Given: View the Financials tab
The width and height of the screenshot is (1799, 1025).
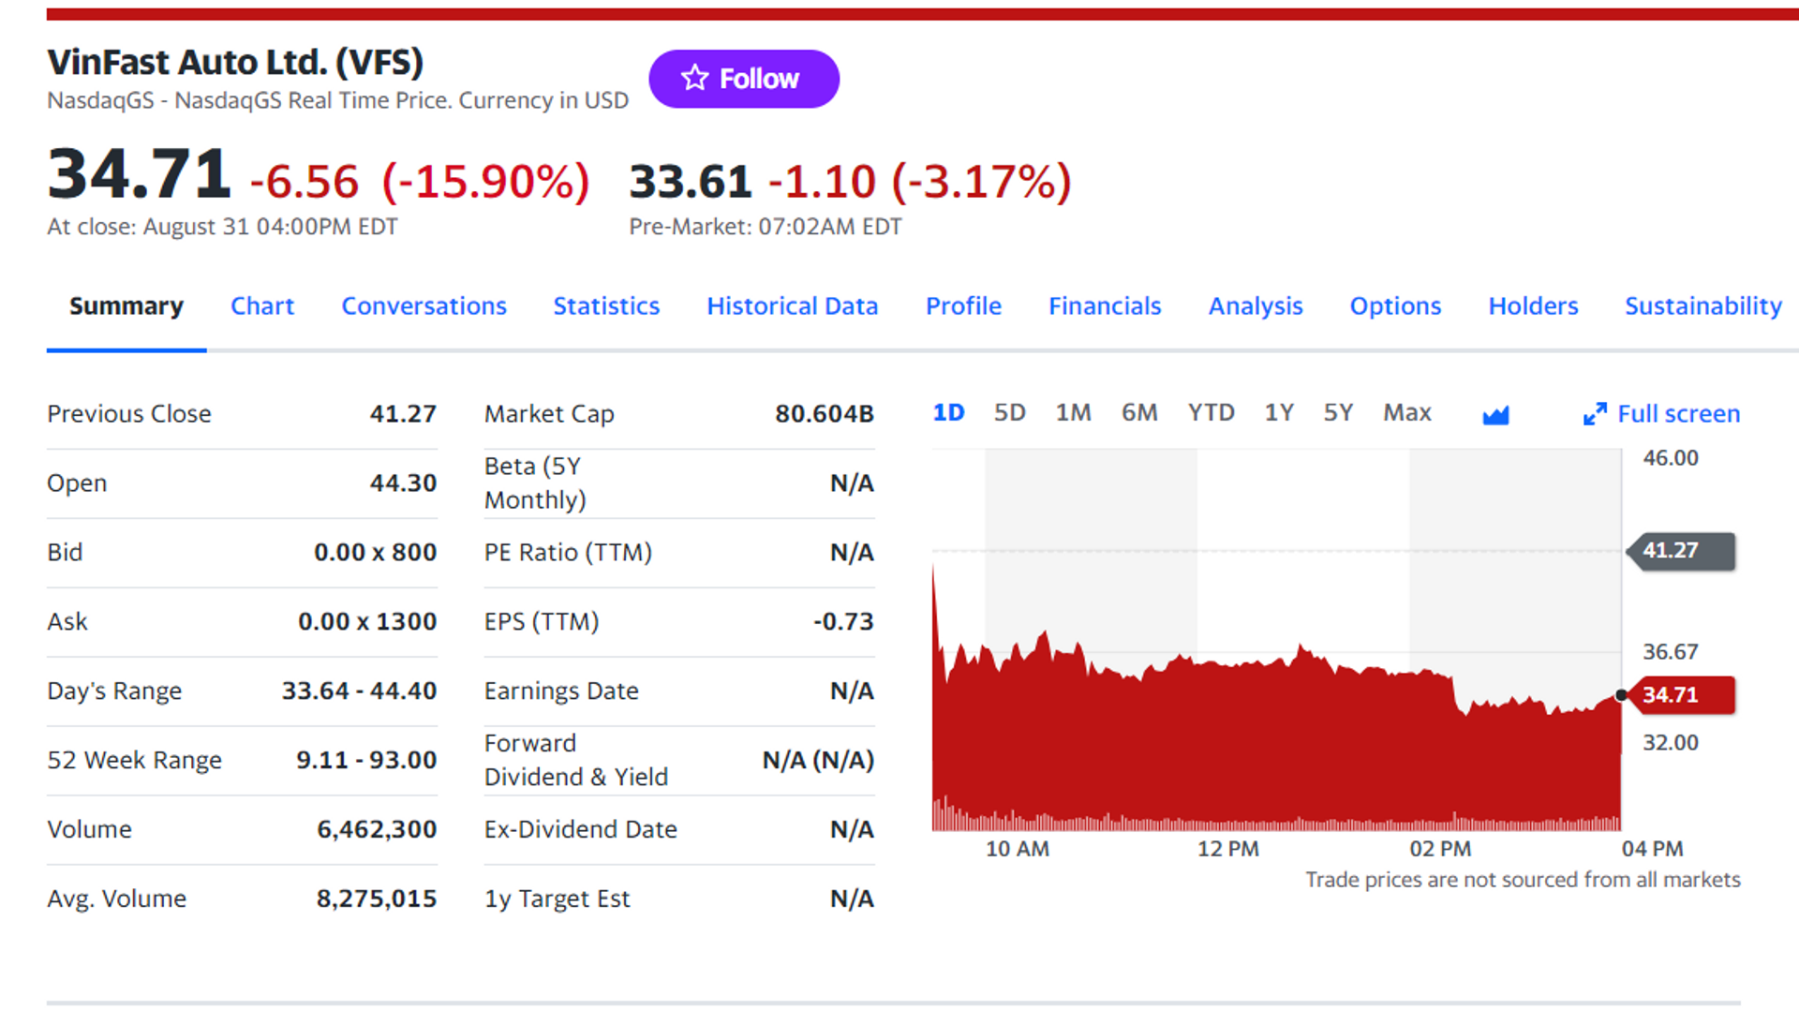Looking at the screenshot, I should click(1105, 305).
